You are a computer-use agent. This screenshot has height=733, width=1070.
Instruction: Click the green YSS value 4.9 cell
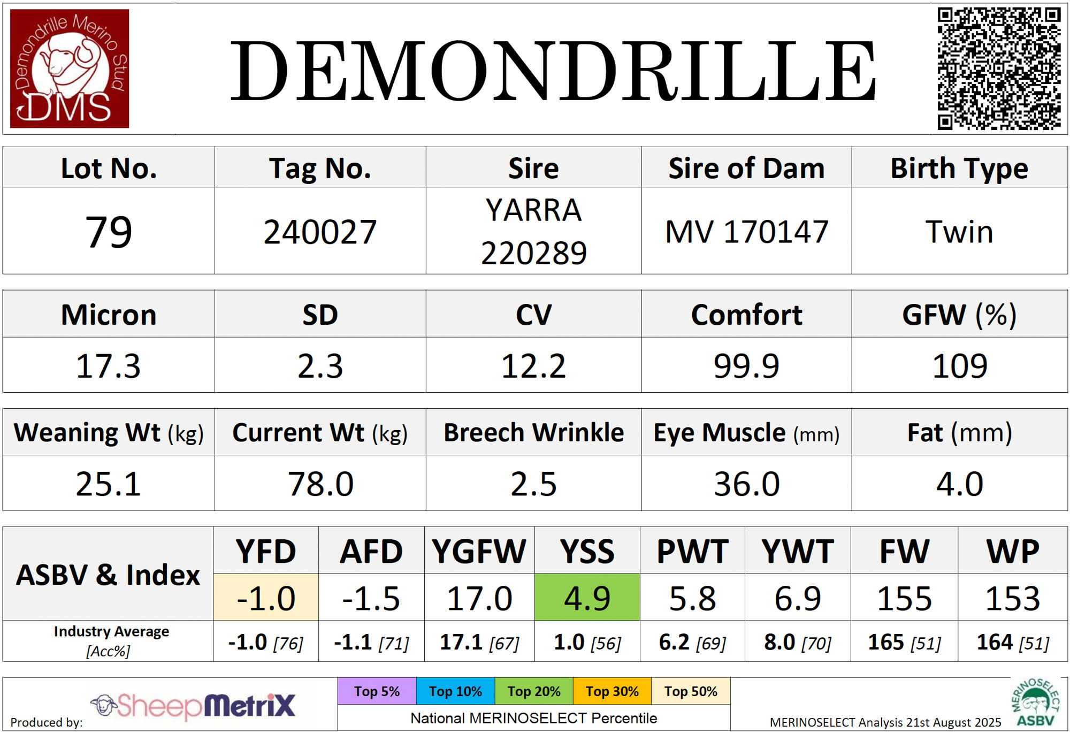[587, 598]
